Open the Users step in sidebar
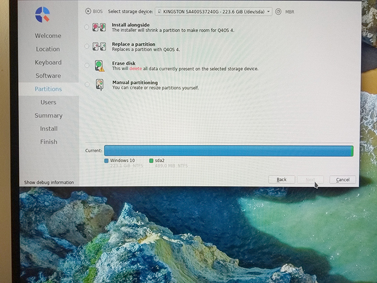The width and height of the screenshot is (377, 283). click(48, 102)
